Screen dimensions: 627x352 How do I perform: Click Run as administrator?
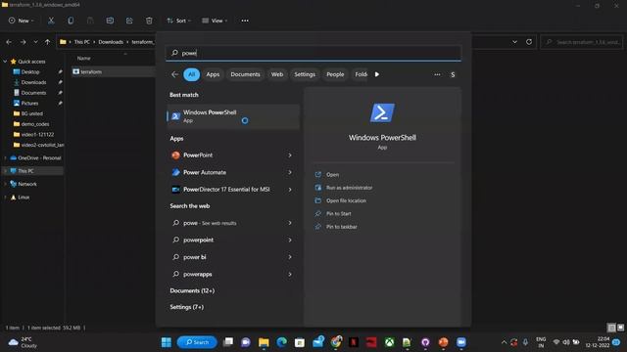tap(349, 188)
